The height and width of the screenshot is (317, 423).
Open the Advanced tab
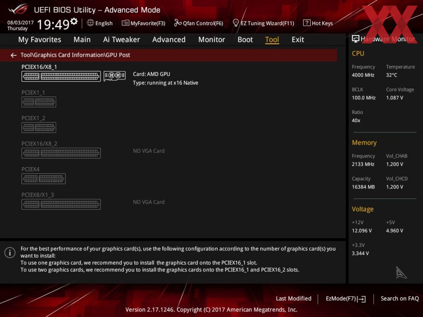point(169,39)
